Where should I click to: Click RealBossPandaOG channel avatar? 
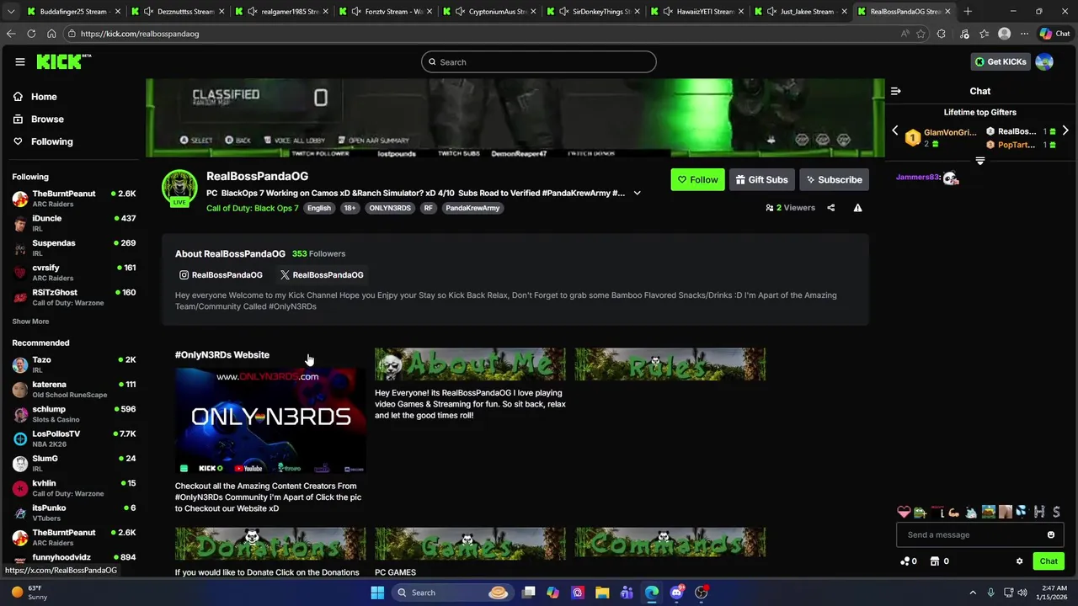(x=179, y=187)
